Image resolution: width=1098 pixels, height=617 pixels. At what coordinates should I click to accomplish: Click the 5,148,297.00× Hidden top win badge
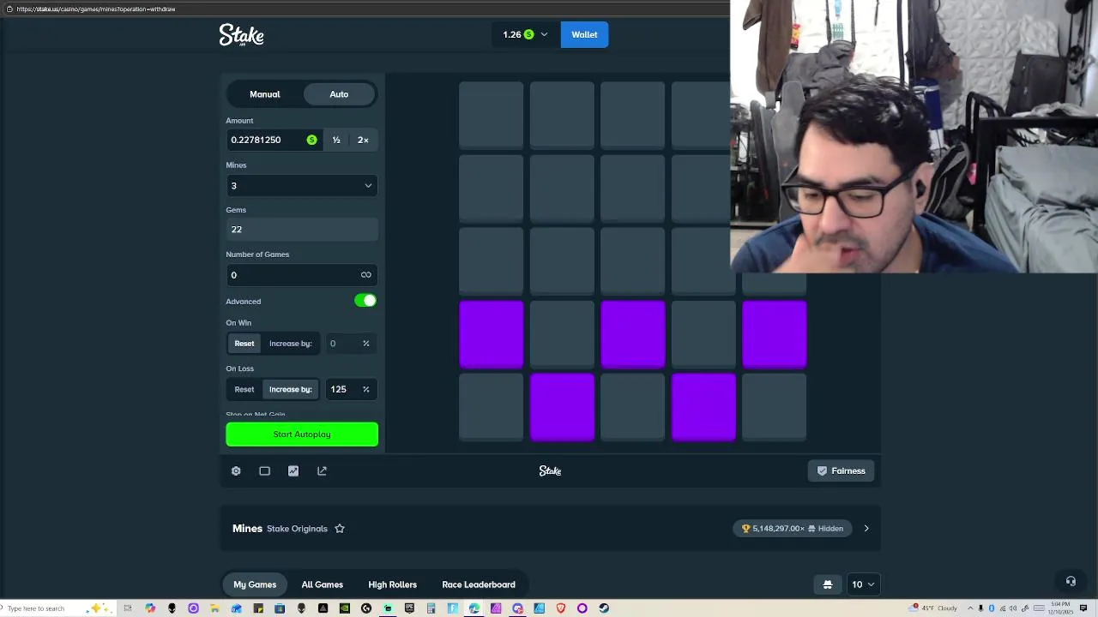point(793,529)
